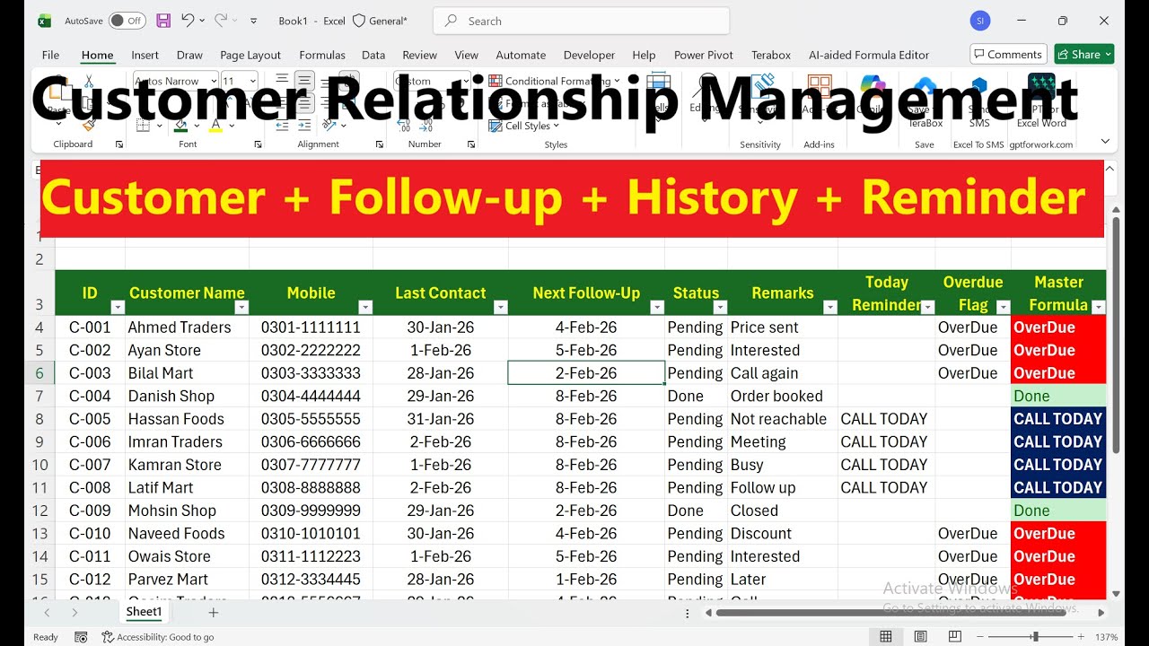
Task: Open the AI-aided Formula Editor tab
Action: click(869, 55)
